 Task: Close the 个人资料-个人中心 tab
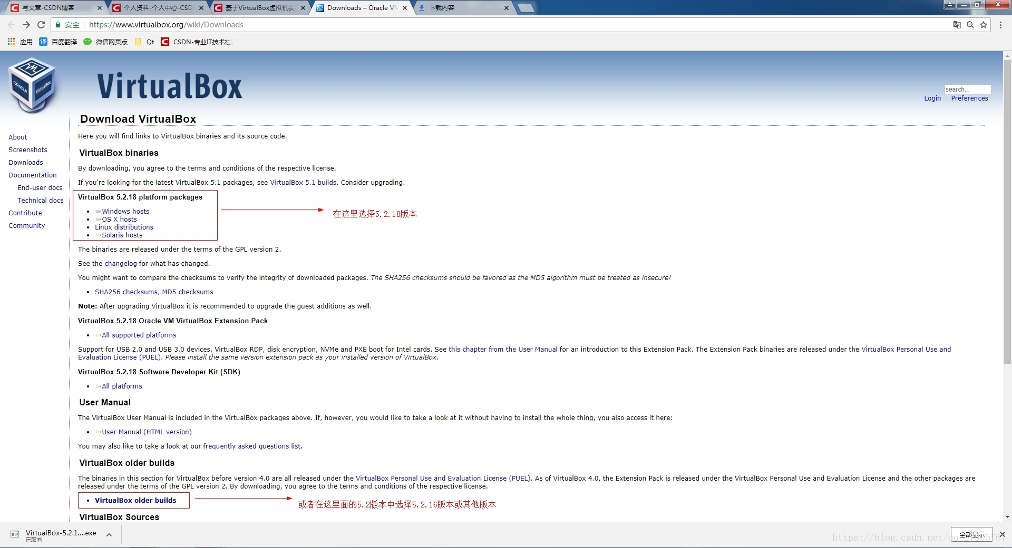[201, 8]
